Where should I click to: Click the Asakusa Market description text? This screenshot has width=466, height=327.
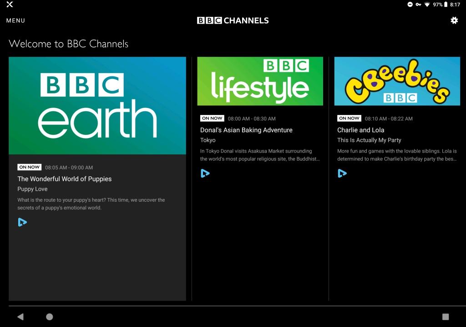pyautogui.click(x=260, y=155)
